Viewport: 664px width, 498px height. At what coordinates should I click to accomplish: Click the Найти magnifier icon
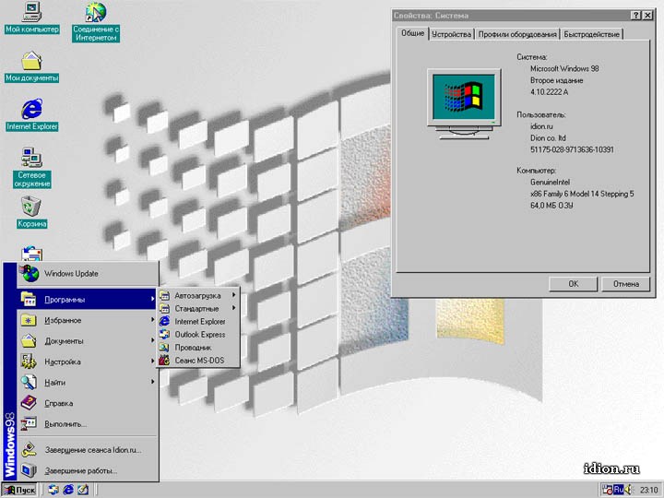pyautogui.click(x=29, y=382)
